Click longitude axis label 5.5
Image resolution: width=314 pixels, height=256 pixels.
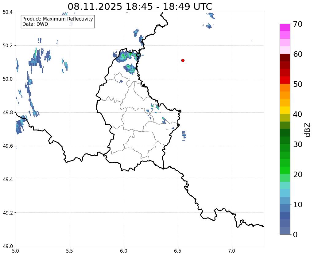(x=70, y=251)
